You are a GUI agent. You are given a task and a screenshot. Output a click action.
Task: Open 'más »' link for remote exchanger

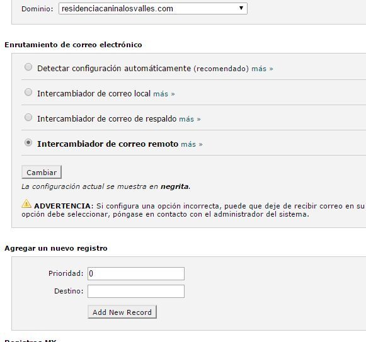click(x=192, y=144)
